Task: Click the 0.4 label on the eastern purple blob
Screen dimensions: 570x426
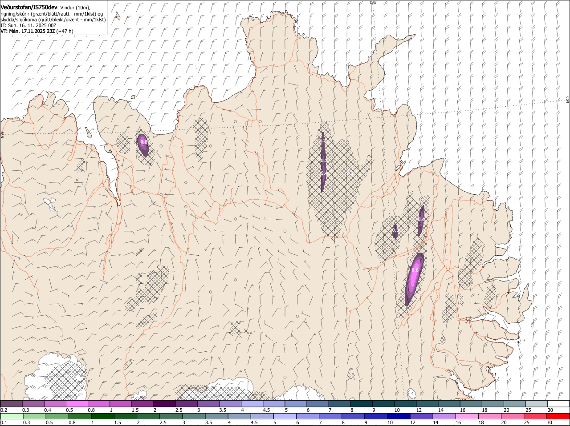Action: (x=421, y=220)
